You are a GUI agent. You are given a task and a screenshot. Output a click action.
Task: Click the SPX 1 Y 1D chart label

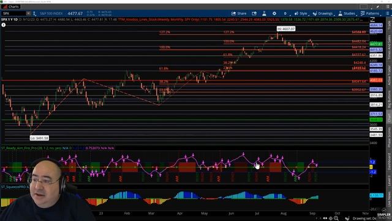coord(10,19)
